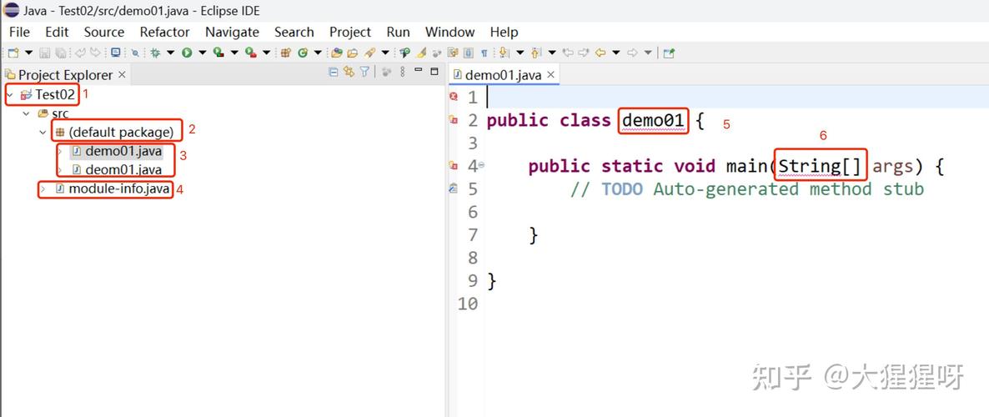Open the dropdown arrow next to Run
Screen dimensions: 989x417
[x=203, y=53]
